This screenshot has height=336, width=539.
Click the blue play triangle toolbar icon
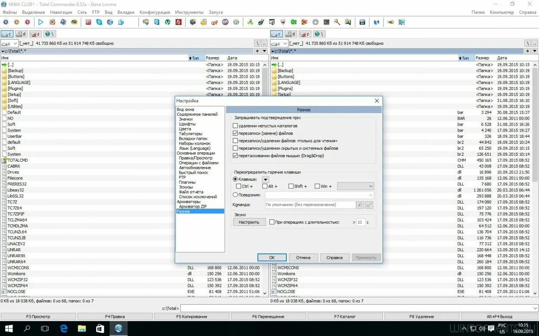41,22
